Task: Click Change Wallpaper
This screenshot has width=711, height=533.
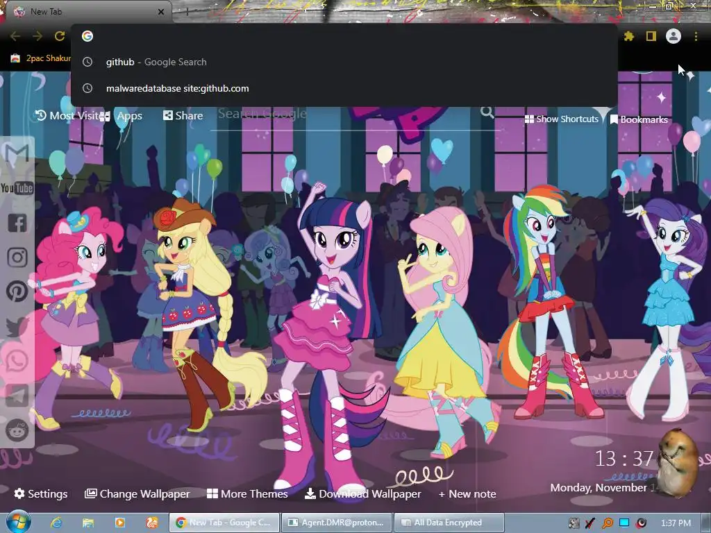Action: point(137,493)
